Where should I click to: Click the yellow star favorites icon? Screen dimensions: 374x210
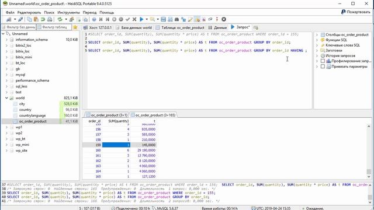[x=75, y=27]
